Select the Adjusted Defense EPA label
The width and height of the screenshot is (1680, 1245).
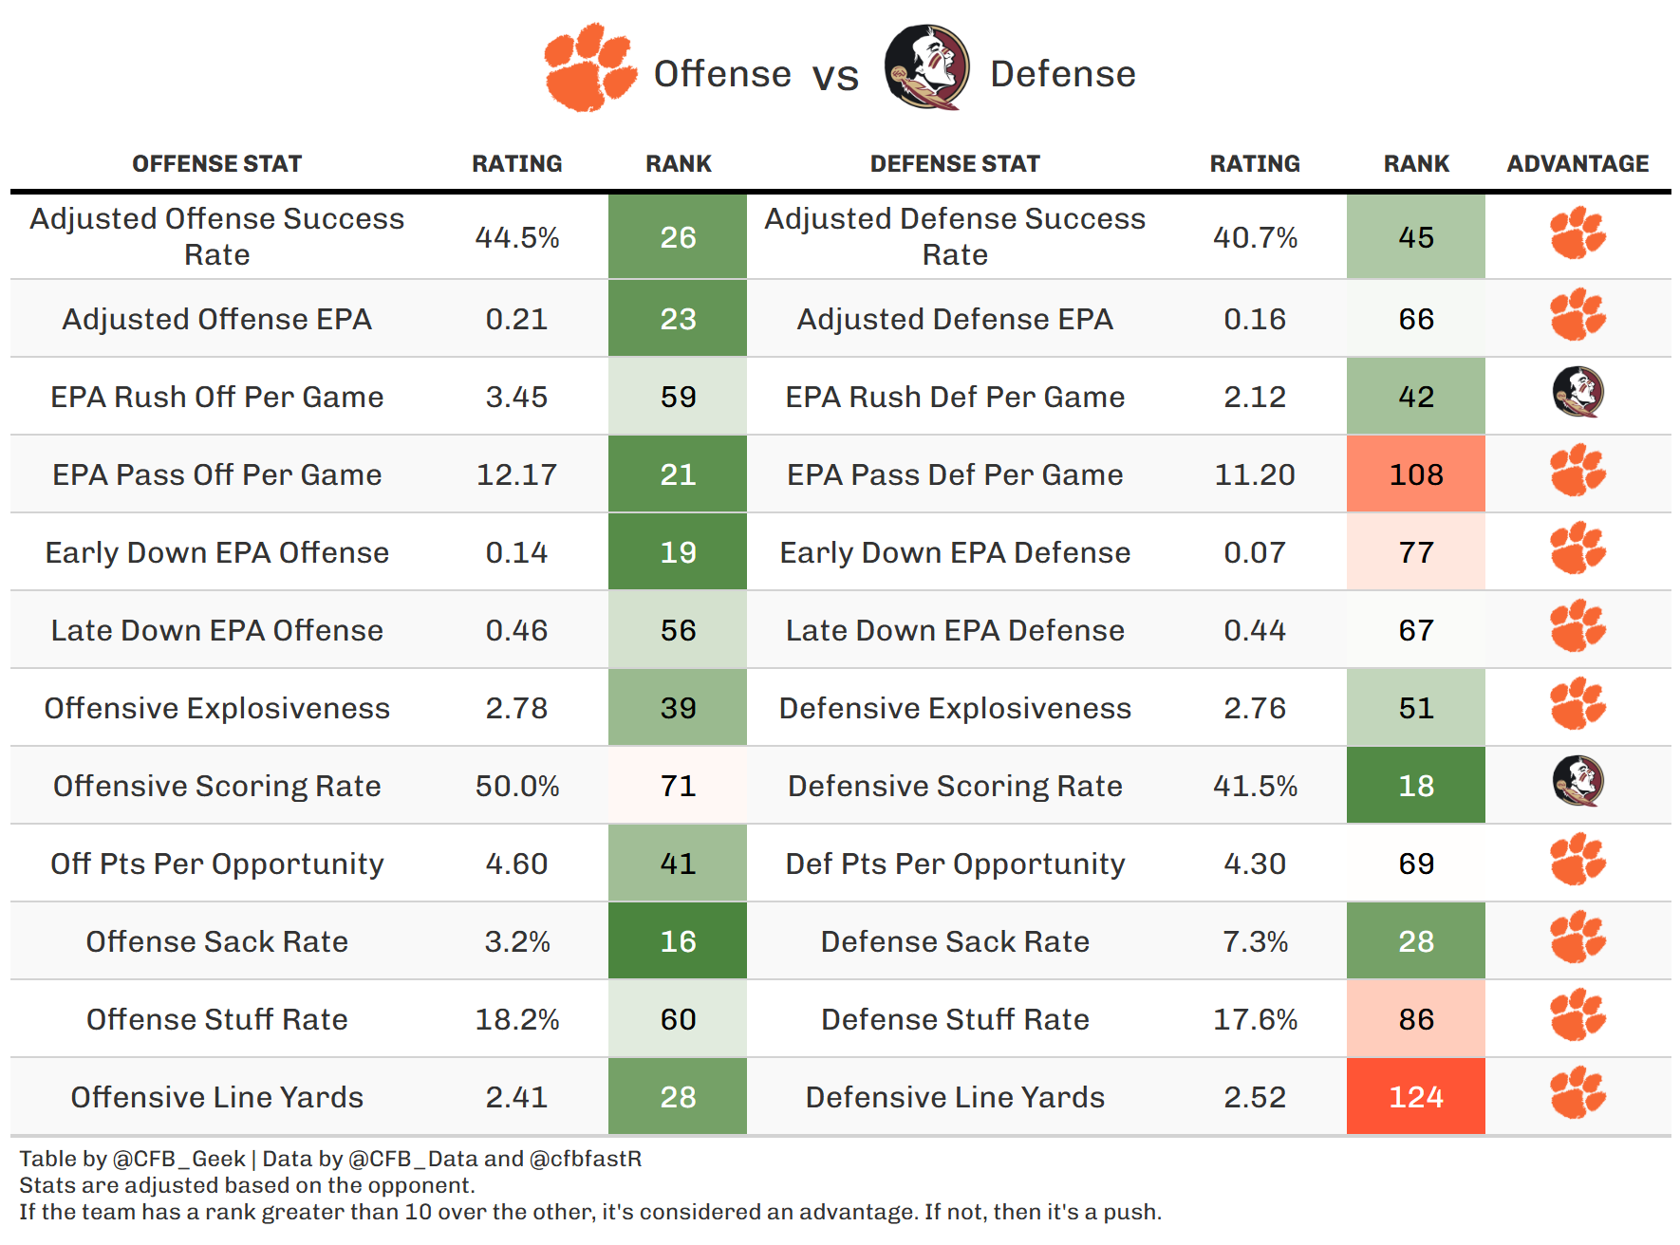(x=955, y=320)
